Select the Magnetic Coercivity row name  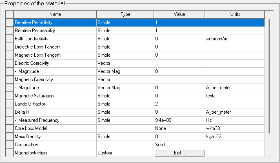55,79
